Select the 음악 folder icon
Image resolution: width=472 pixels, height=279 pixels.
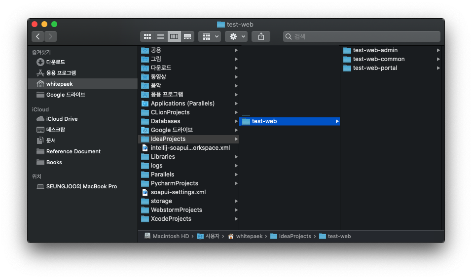point(145,85)
